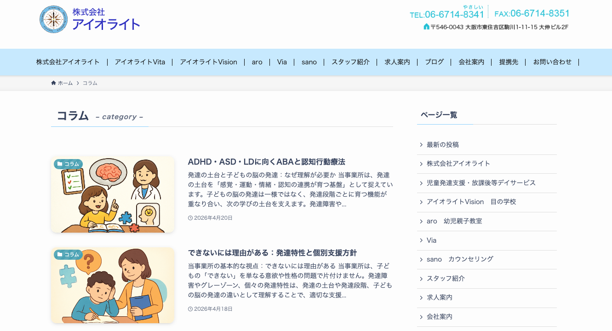Click ホーム breadcrumb link
Viewport: 612px width, 331px height.
pos(65,83)
